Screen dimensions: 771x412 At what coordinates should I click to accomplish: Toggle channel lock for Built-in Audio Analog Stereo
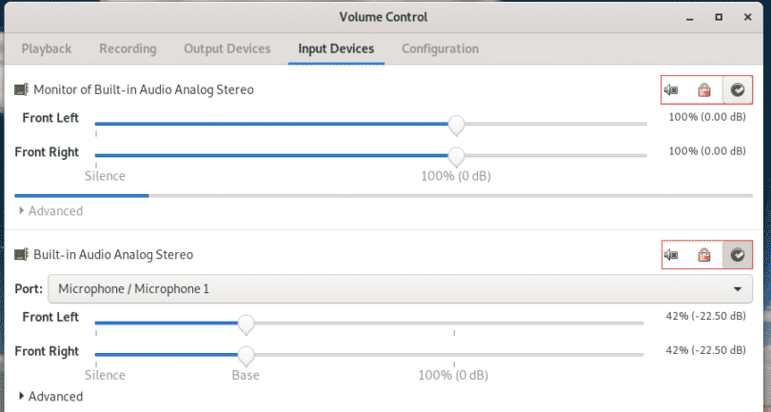click(704, 255)
